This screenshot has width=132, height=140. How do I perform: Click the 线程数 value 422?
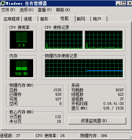pos(120,94)
